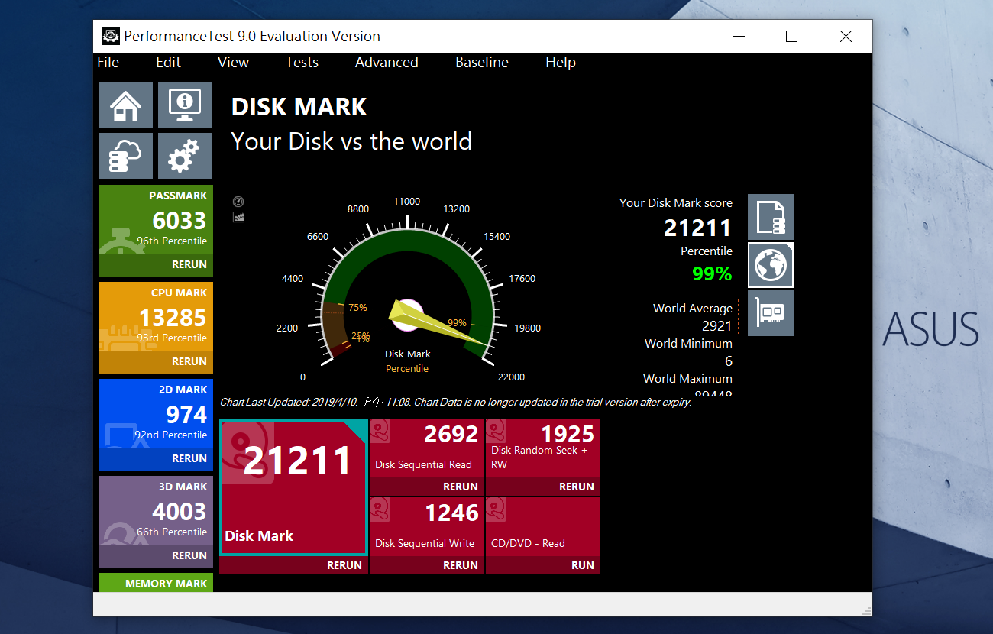Select the small gauge view icon
The width and height of the screenshot is (993, 634).
coord(238,202)
